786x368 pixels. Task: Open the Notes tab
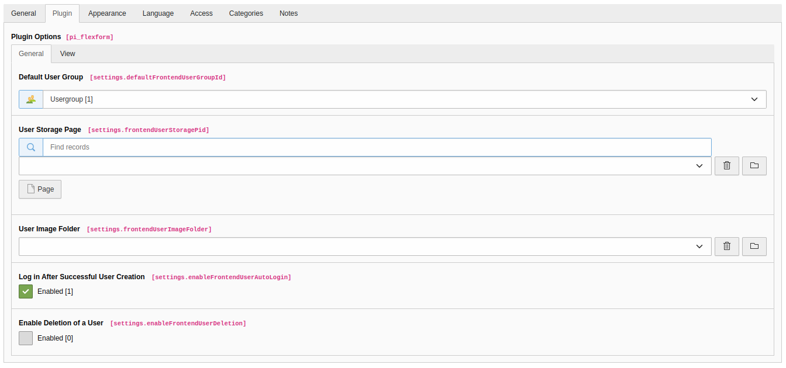(x=289, y=13)
